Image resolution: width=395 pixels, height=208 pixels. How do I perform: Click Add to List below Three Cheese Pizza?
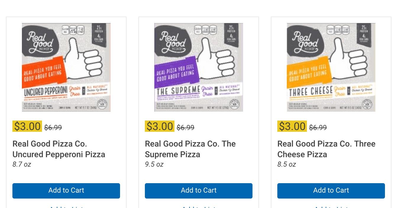point(331,207)
